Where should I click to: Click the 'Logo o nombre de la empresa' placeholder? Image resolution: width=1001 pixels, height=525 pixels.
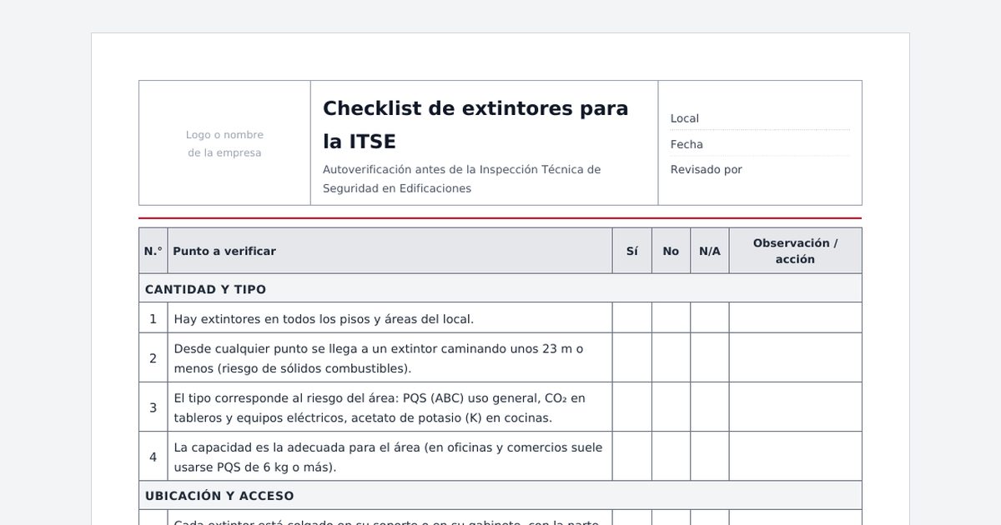pyautogui.click(x=224, y=143)
